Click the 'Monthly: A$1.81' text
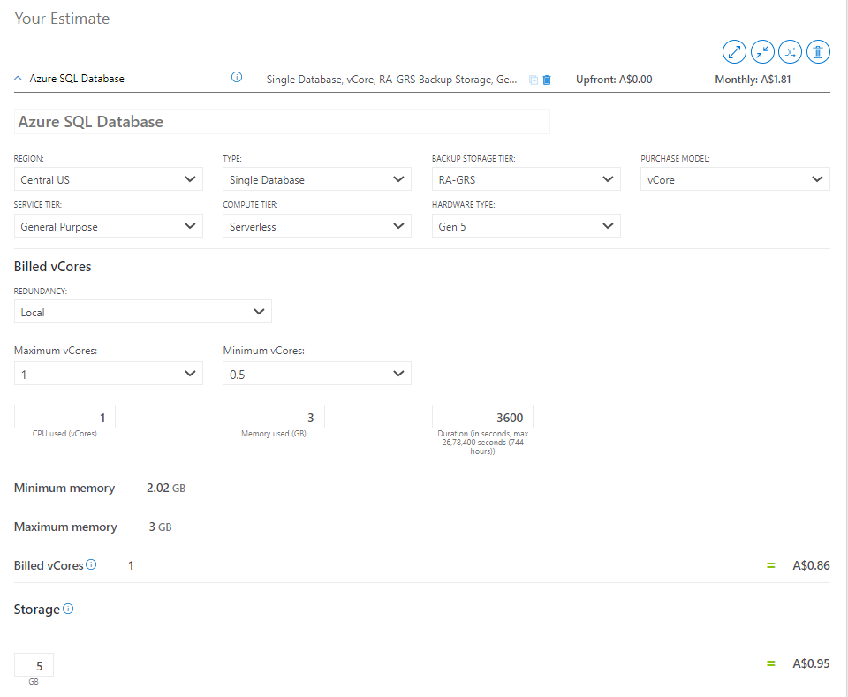 click(753, 80)
